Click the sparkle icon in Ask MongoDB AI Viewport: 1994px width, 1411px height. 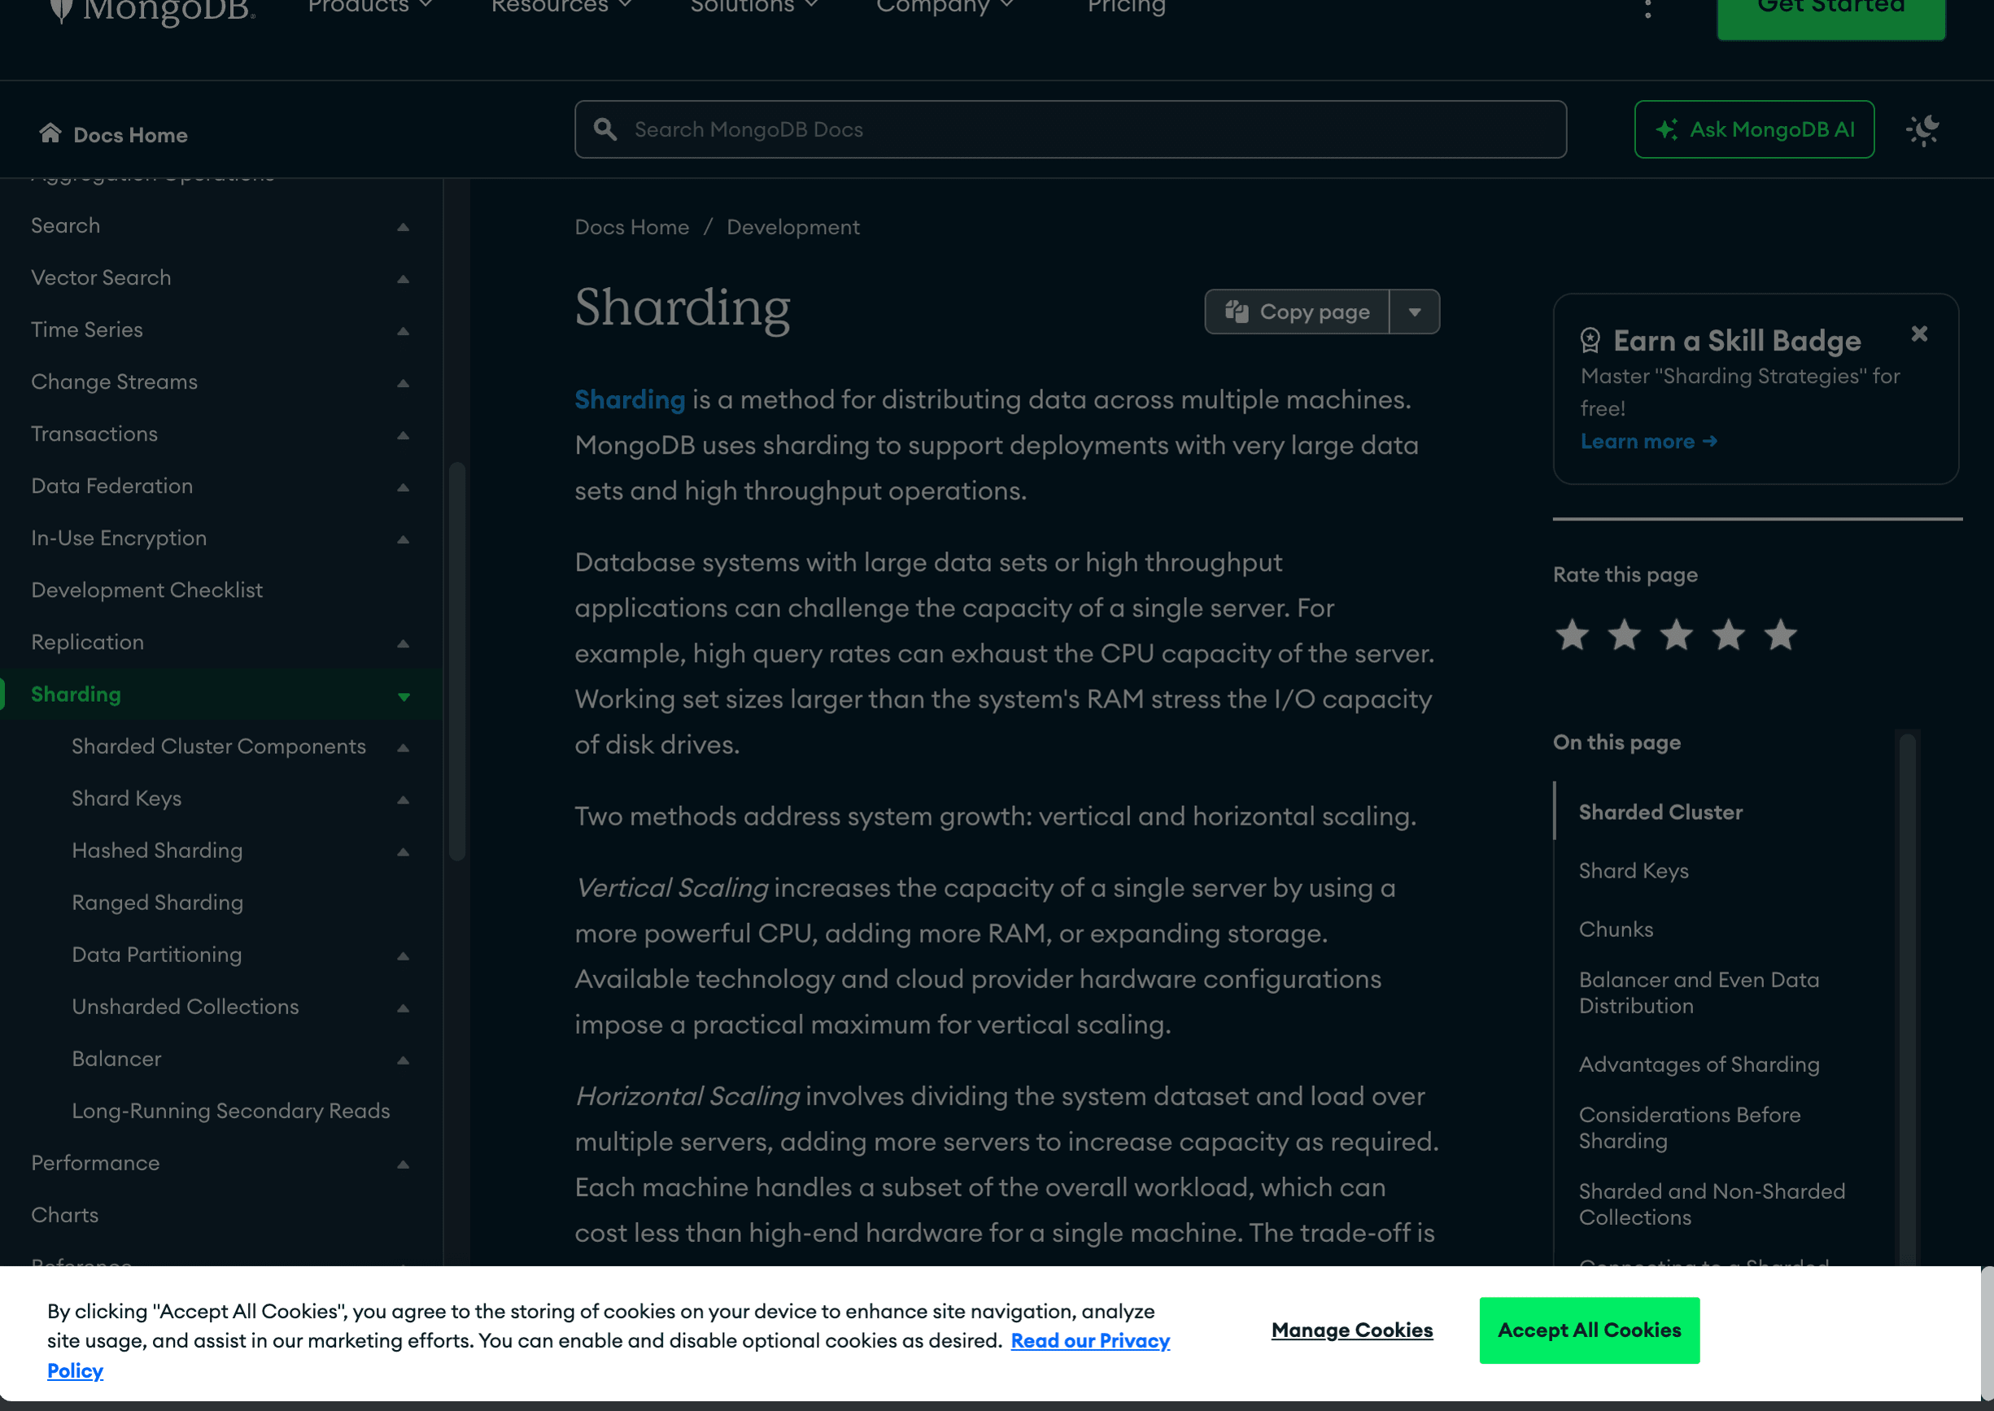[x=1666, y=129]
